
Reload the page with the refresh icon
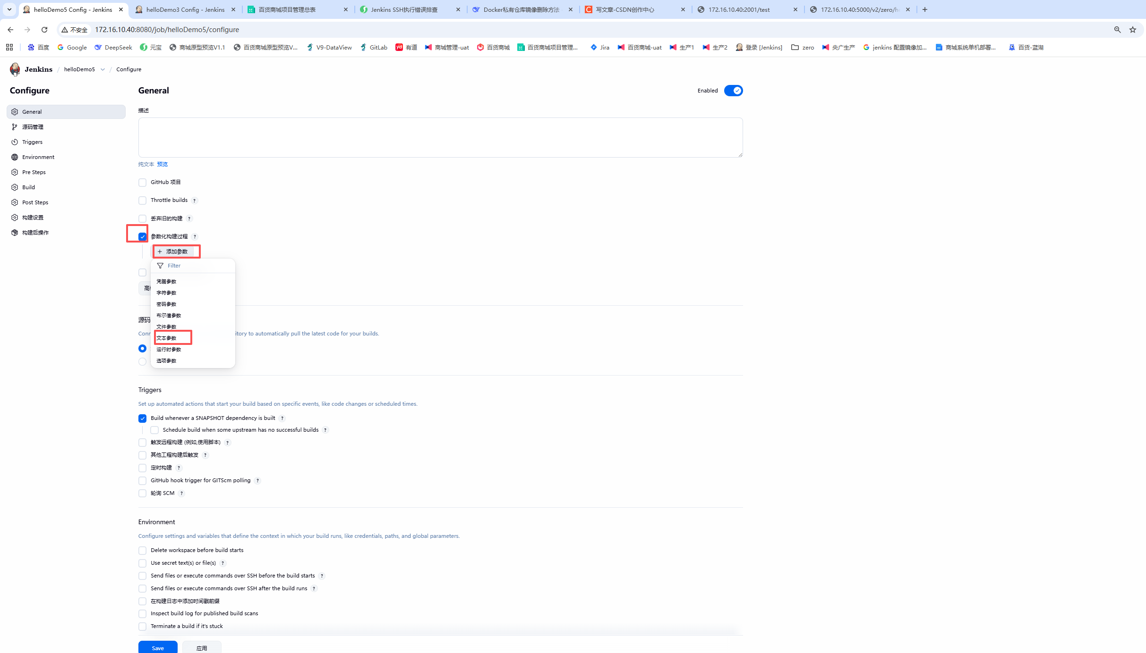44,29
